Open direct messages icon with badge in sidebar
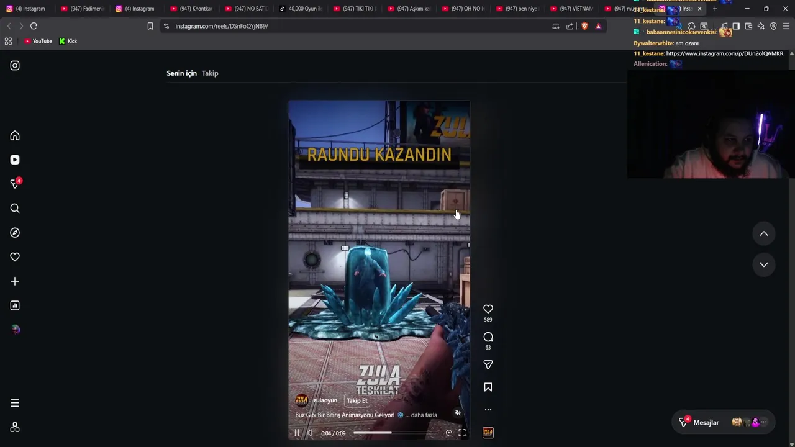The height and width of the screenshot is (447, 795). [15, 184]
